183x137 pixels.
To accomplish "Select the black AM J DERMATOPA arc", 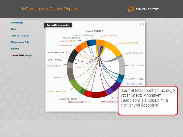I will tap(73, 54).
